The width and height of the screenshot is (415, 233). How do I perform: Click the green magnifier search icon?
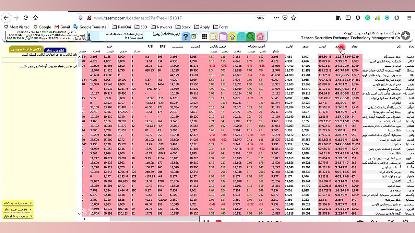(251, 37)
